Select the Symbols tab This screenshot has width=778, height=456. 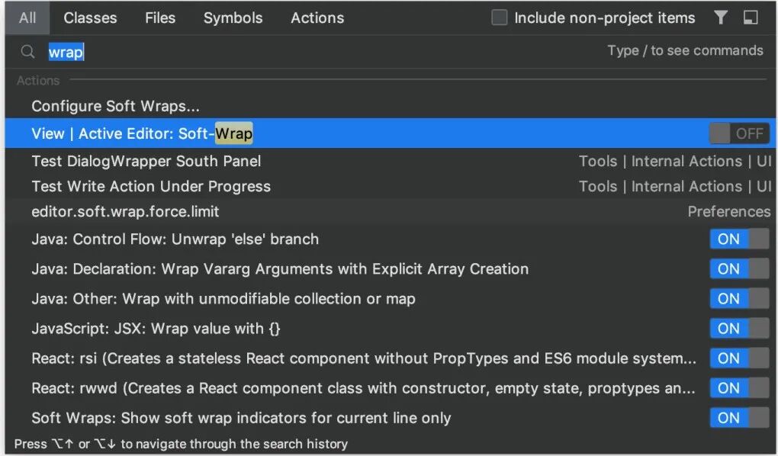pyautogui.click(x=233, y=18)
